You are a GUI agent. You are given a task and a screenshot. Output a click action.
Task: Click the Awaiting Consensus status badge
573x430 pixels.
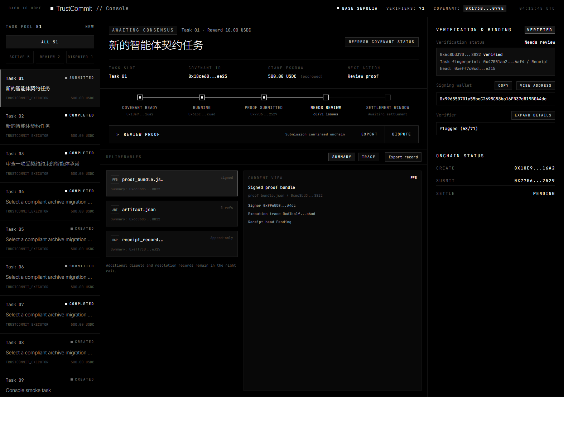143,30
